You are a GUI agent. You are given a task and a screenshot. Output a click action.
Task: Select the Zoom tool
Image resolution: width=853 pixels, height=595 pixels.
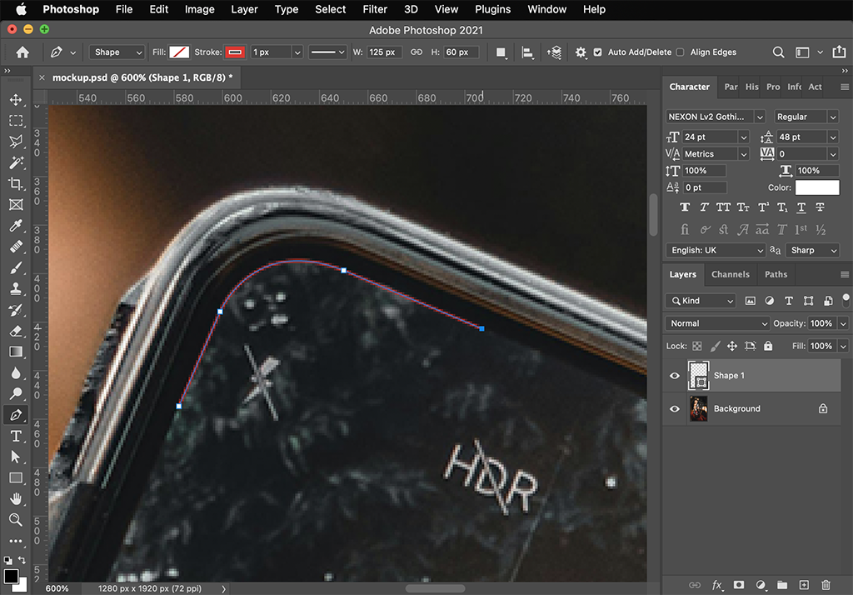click(16, 519)
